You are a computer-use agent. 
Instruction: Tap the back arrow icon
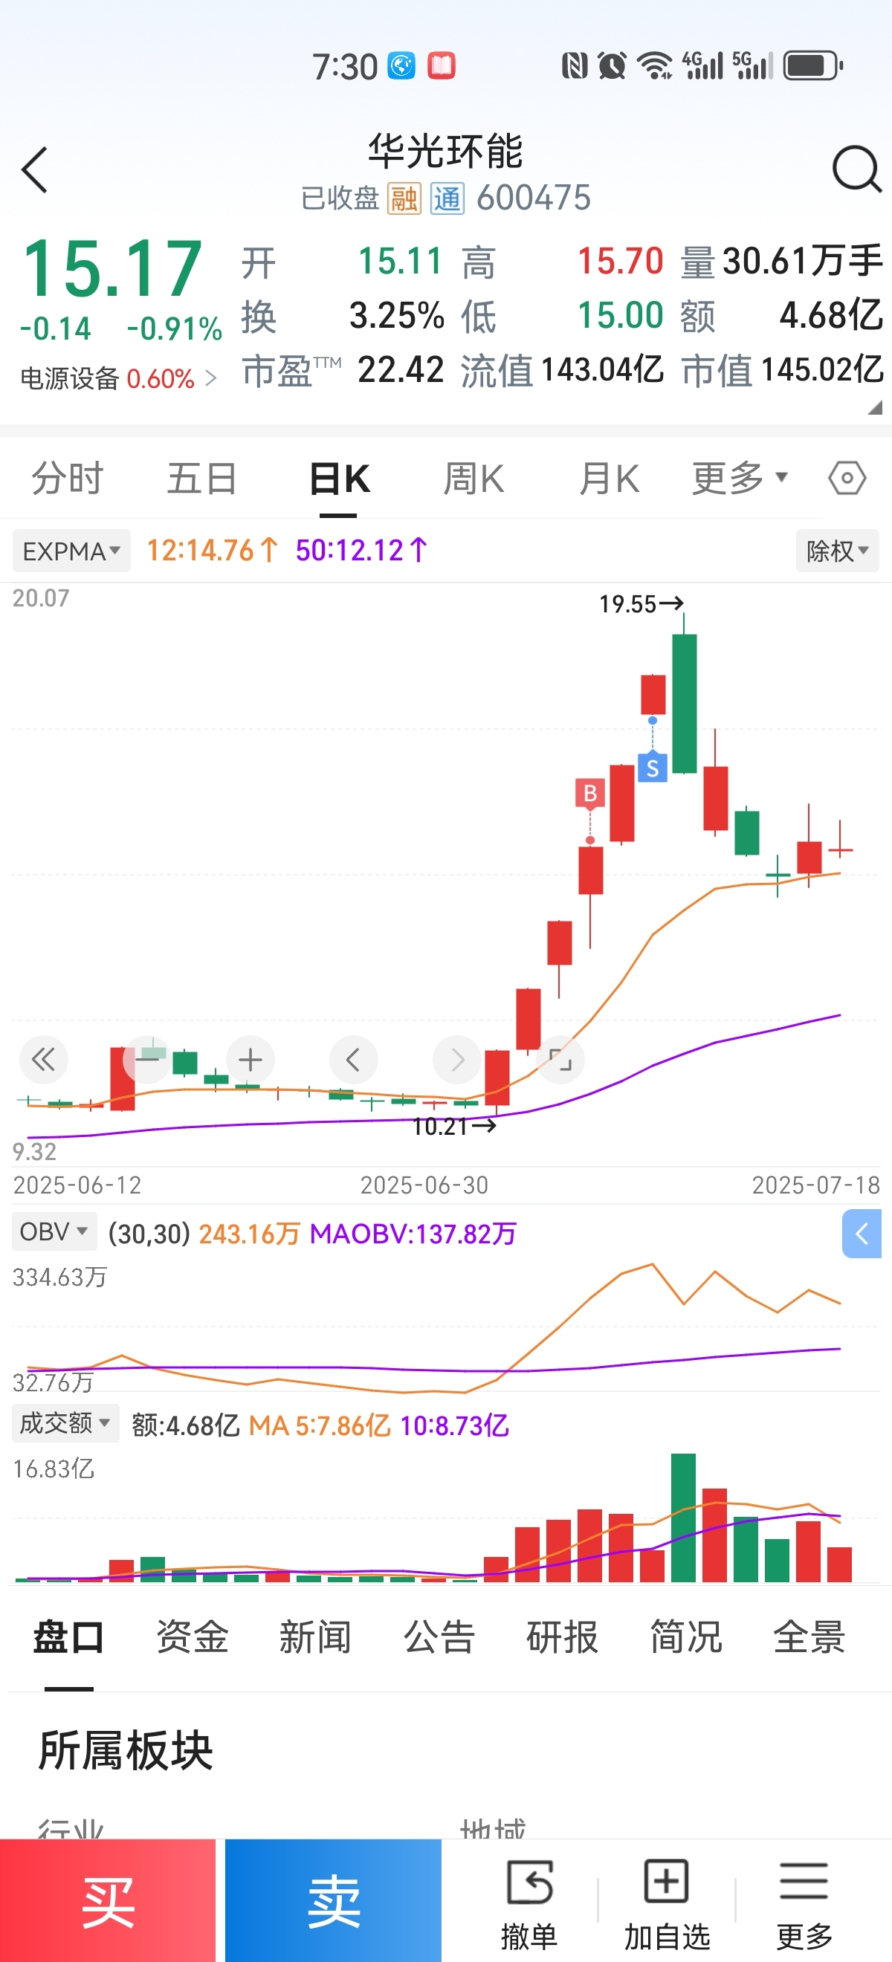pos(35,170)
